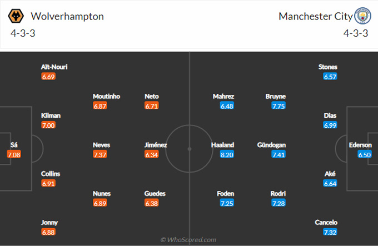
Task: Select Foden's 7.25 rating badge
Action: [227, 203]
